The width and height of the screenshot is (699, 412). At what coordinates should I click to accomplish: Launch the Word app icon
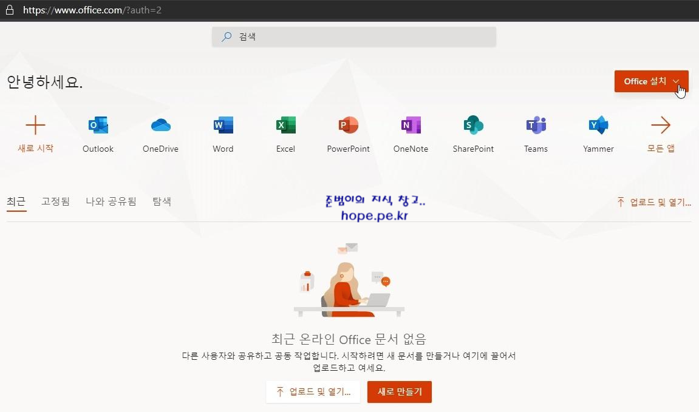click(223, 125)
